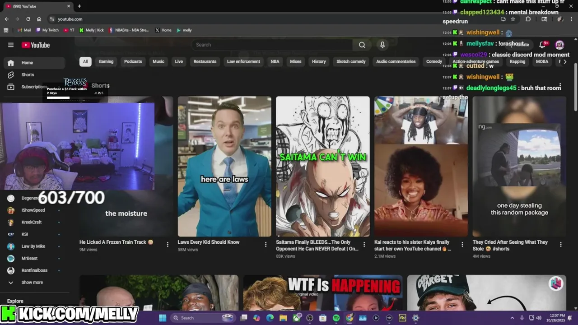Open site information next to youtube.com
The image size is (578, 325).
click(52, 19)
